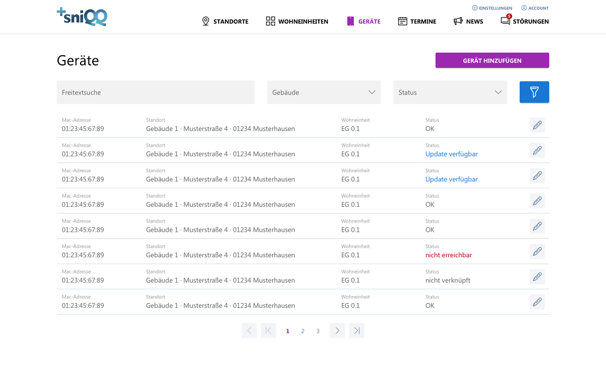This screenshot has width=606, height=379.
Task: Open the Account profile
Action: click(534, 8)
